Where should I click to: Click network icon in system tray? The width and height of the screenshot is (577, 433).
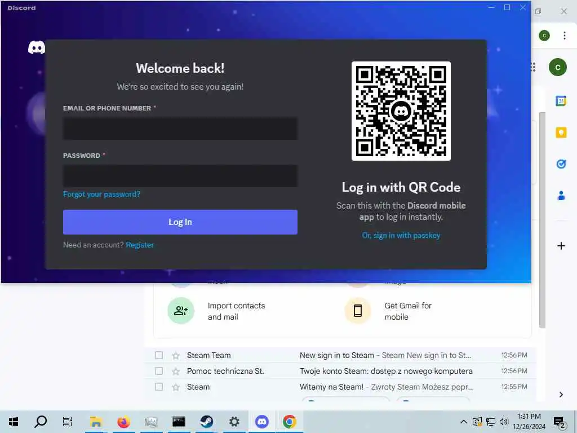pyautogui.click(x=491, y=422)
